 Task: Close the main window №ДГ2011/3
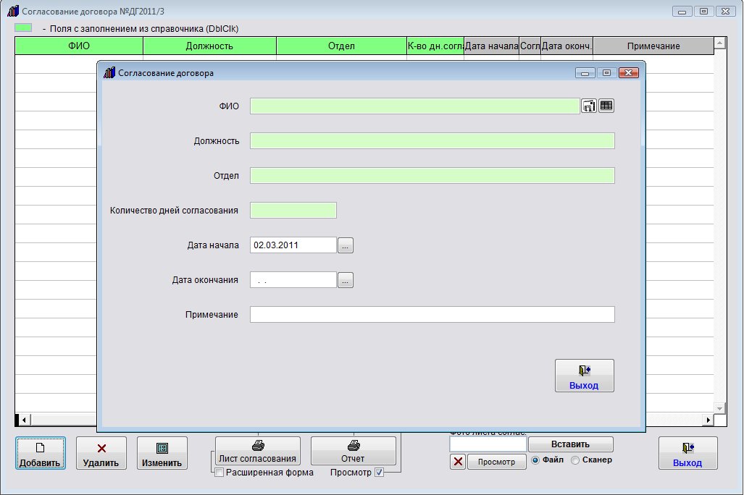click(x=725, y=12)
